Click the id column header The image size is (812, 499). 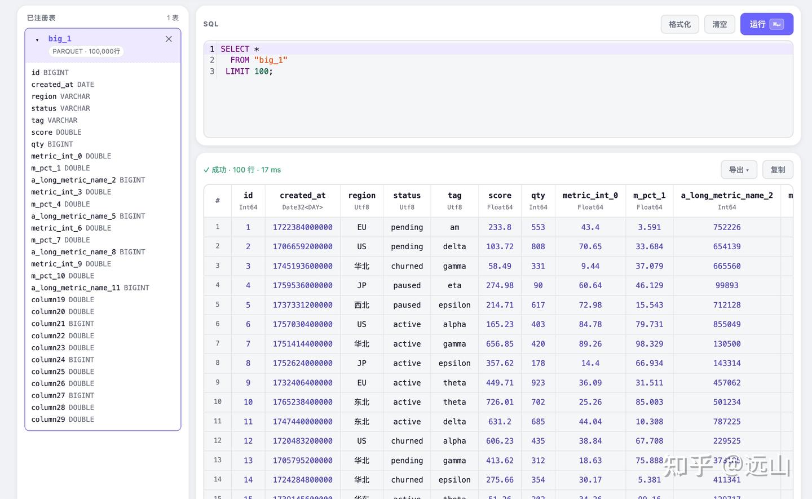click(x=248, y=201)
